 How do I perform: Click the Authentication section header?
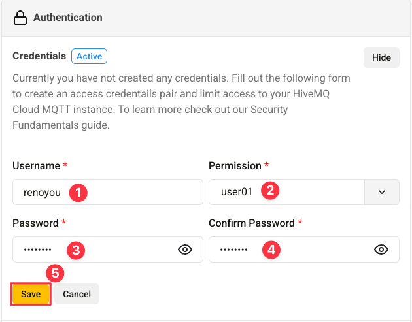[68, 18]
